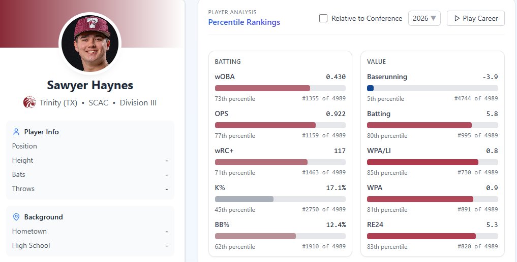Click the 85th percentile label
The image size is (517, 262).
coord(387,173)
